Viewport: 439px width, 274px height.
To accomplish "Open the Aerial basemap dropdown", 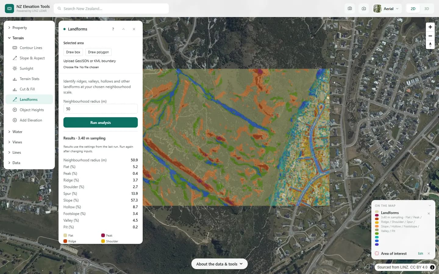I will 387,9.
